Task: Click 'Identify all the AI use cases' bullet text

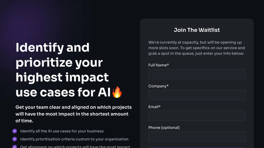Action: 62,131
